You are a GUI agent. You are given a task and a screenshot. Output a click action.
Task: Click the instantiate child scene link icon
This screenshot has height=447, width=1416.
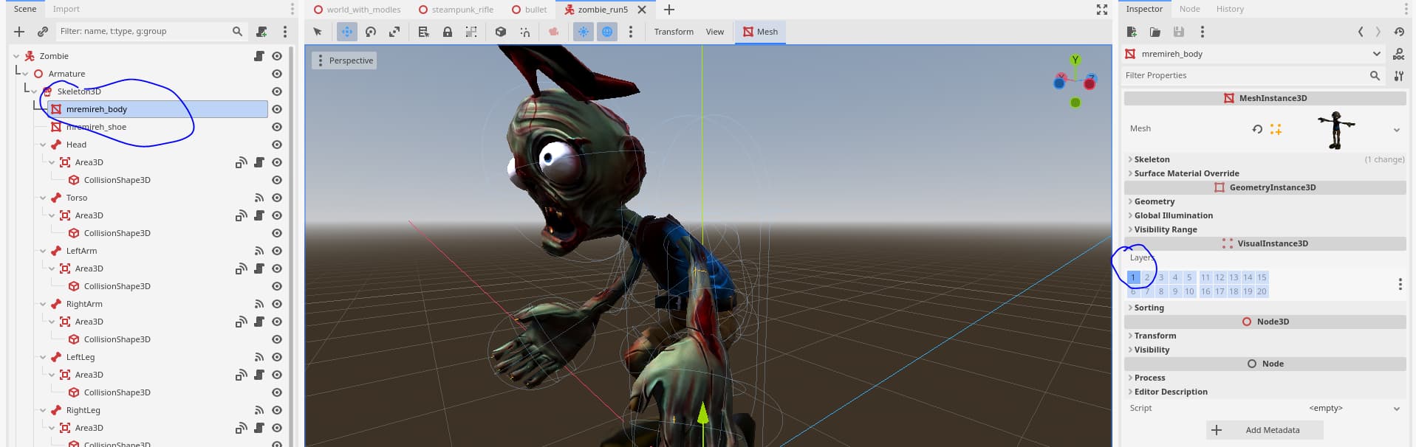(x=43, y=32)
